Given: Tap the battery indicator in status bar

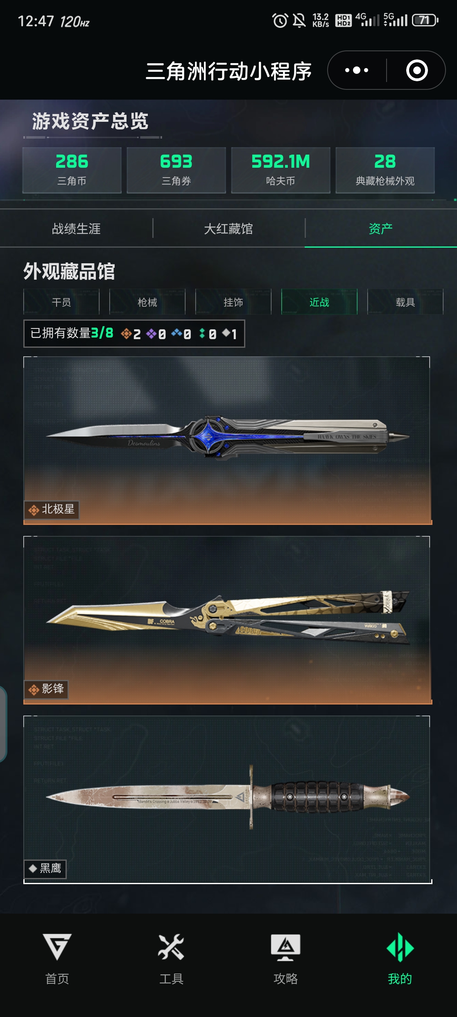Looking at the screenshot, I should click(x=425, y=20).
